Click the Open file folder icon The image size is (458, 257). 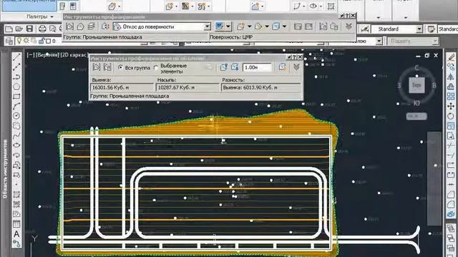[19, 29]
